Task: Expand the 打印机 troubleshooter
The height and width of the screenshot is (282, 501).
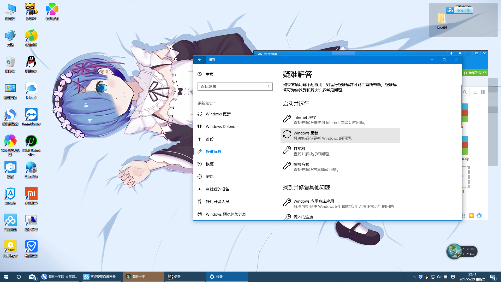Action: (340, 151)
